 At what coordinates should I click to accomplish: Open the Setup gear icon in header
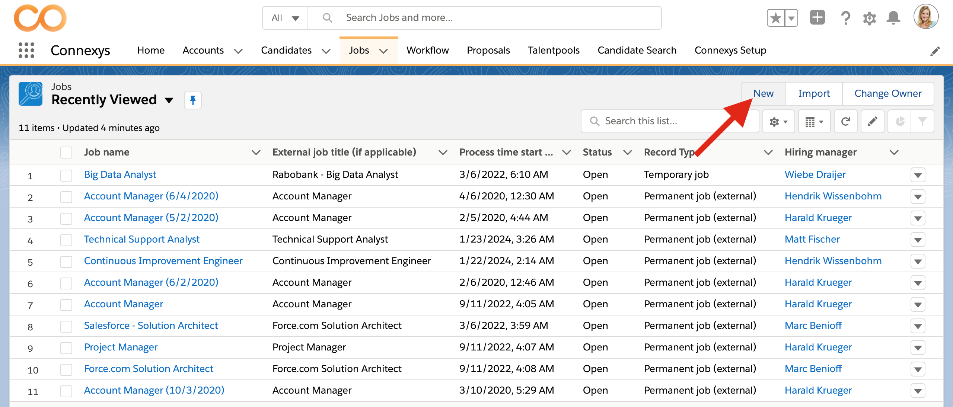(870, 18)
